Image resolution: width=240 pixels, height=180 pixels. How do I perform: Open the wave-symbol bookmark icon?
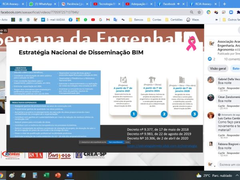tap(123, 20)
